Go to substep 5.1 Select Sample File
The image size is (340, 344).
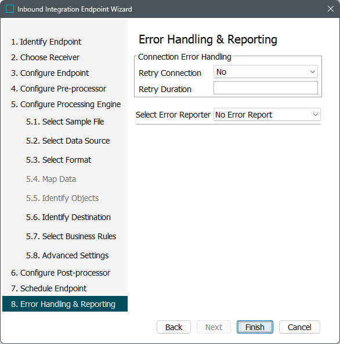(65, 122)
